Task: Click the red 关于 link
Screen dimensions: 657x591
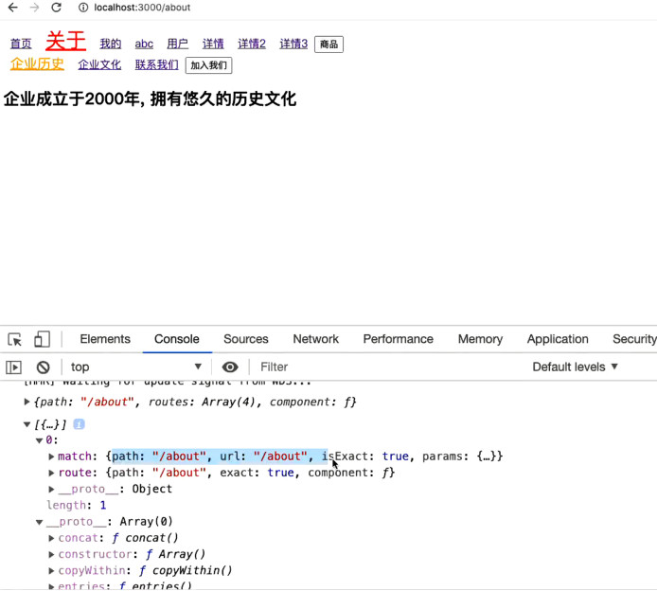Action: (65, 41)
